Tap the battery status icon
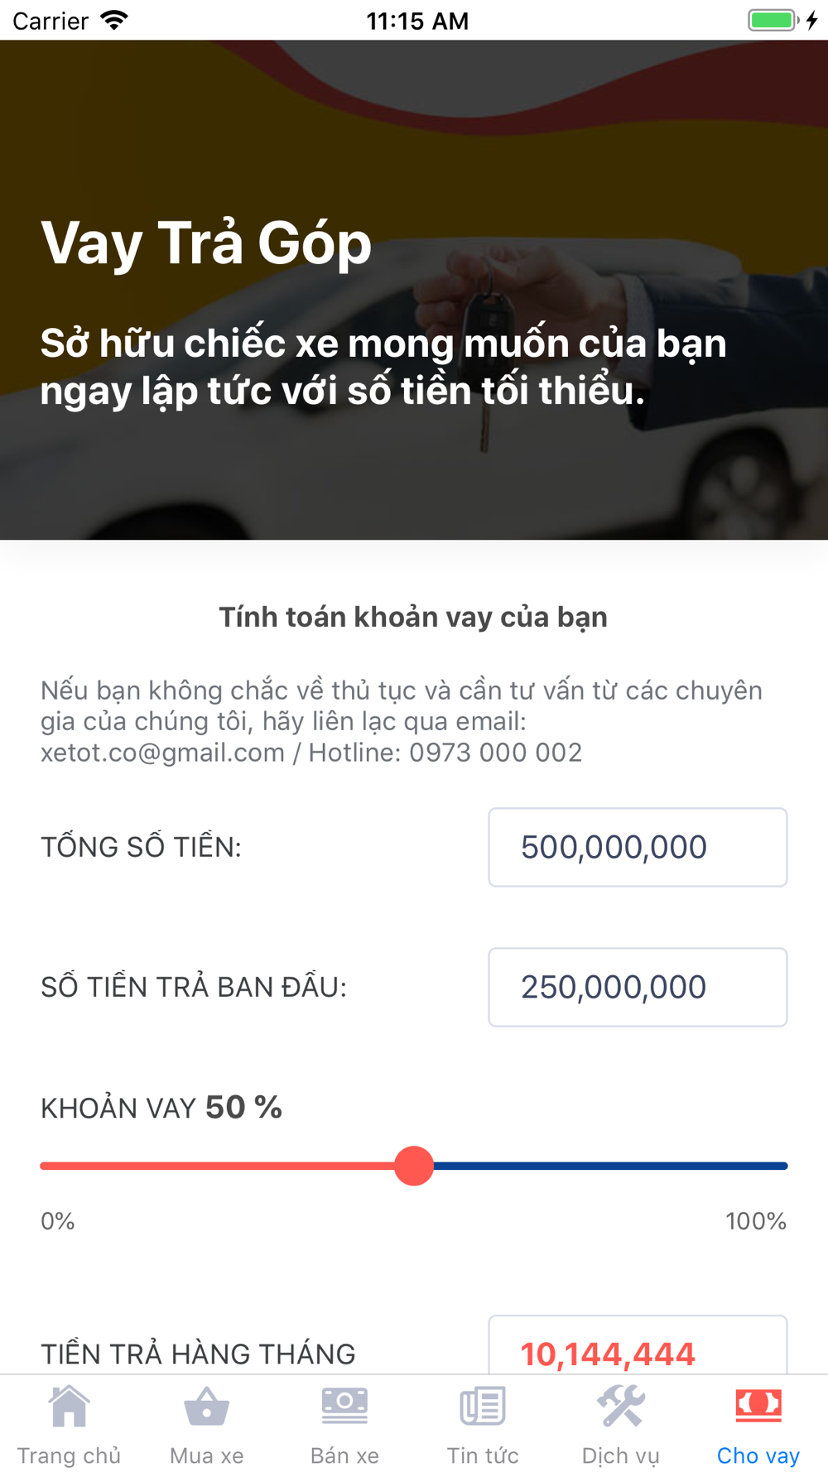 [x=773, y=20]
